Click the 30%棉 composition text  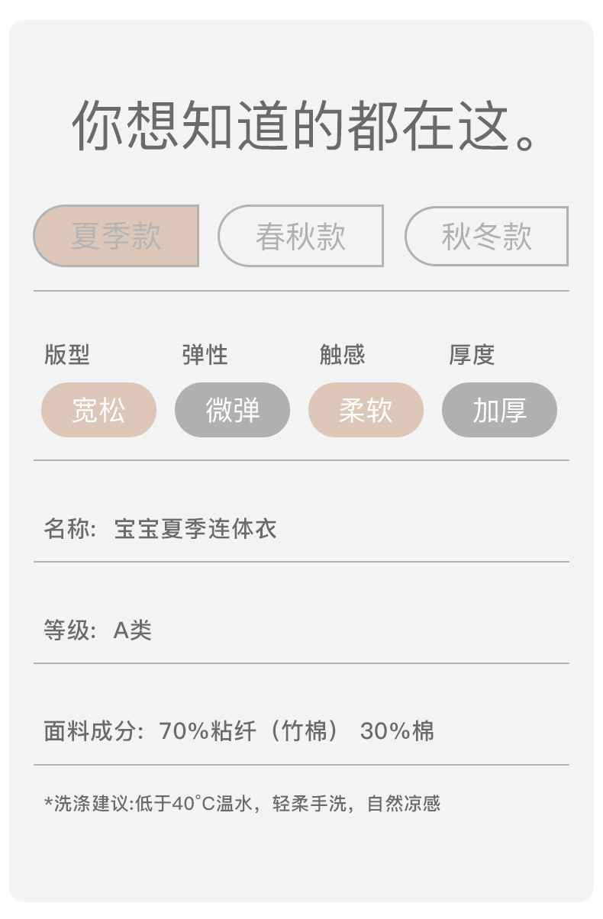pyautogui.click(x=397, y=731)
